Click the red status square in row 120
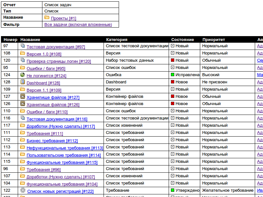Viewport: 263px width, 197px height. coord(173,60)
